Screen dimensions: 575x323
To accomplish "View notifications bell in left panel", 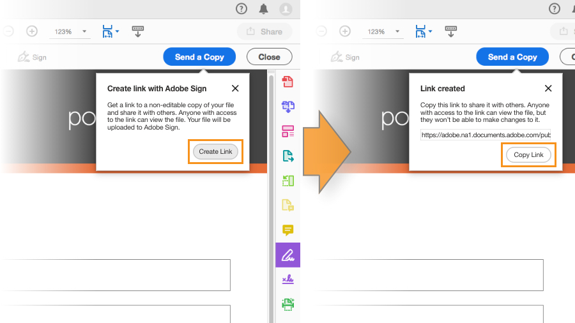I will (263, 9).
